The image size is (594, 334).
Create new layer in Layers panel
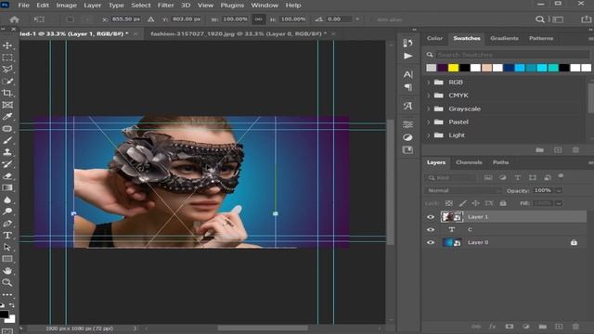(559, 327)
